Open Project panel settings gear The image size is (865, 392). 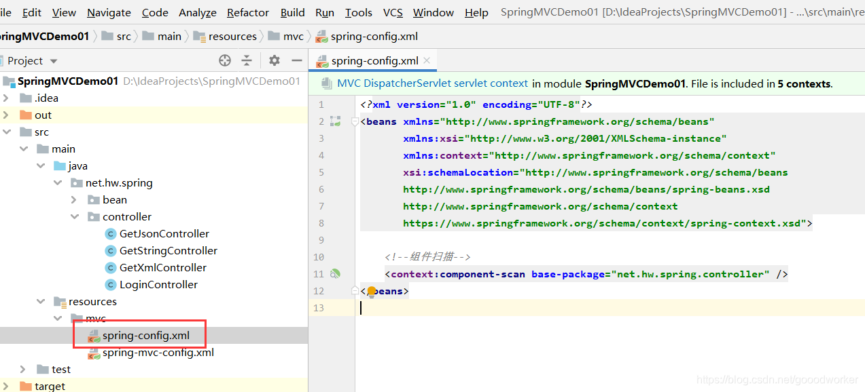[275, 60]
